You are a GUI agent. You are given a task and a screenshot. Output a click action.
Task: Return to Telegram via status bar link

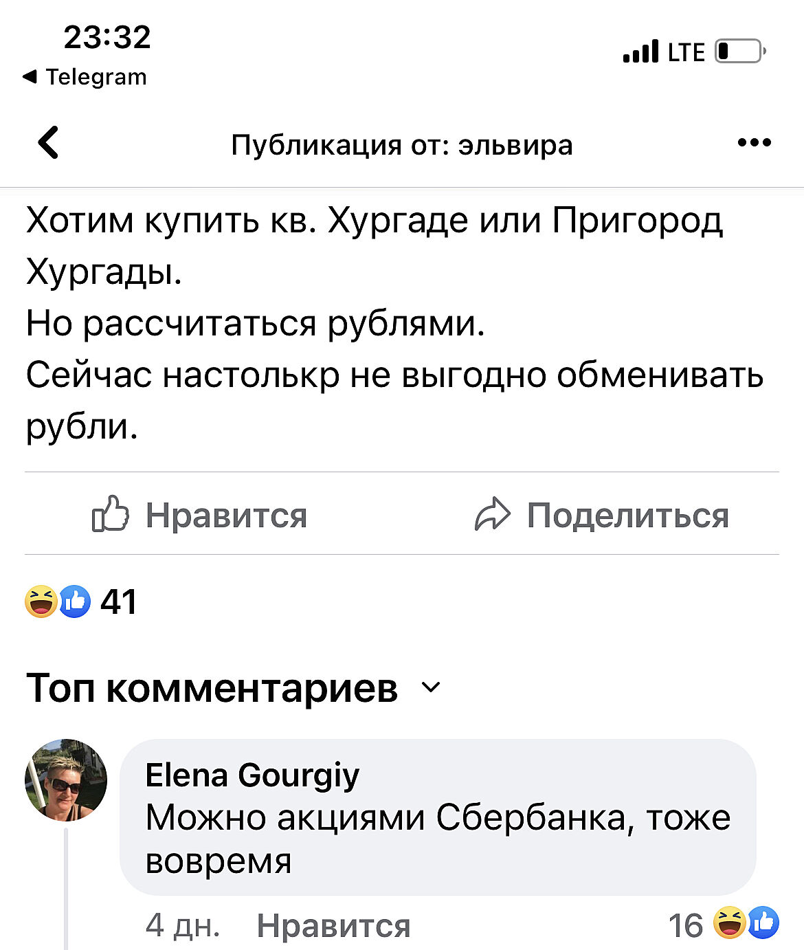click(85, 77)
